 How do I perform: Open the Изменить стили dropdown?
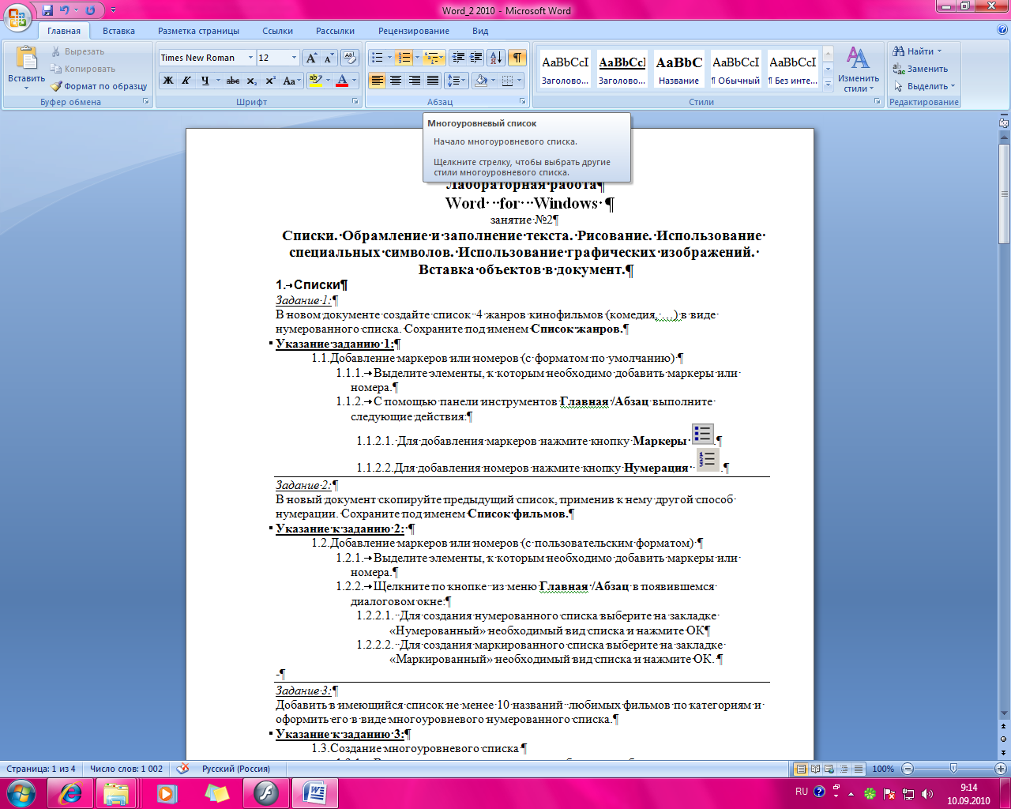click(859, 70)
